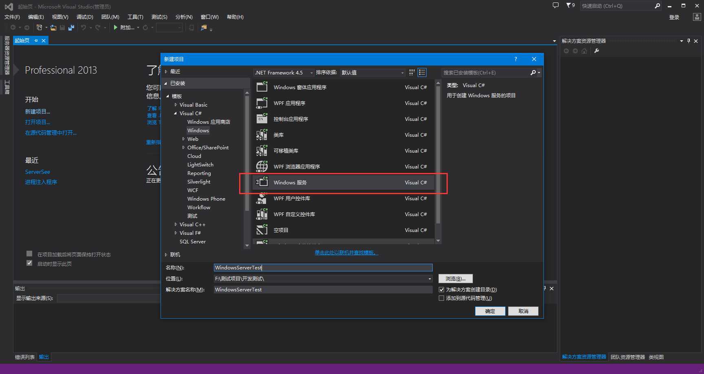The image size is (704, 374).
Task: Switch template list to medium icons view
Action: point(422,72)
